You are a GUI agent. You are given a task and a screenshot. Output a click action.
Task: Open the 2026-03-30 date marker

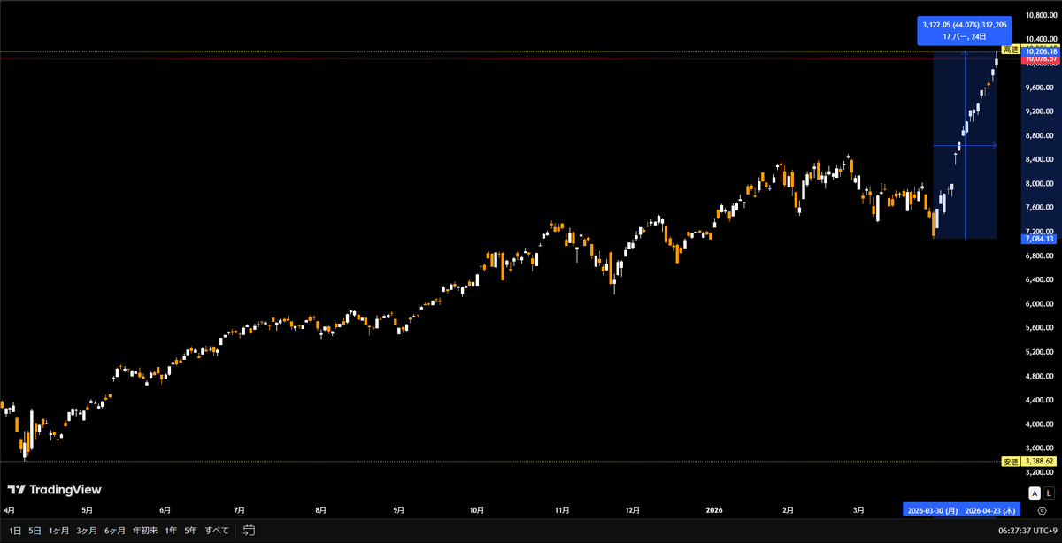pos(935,510)
